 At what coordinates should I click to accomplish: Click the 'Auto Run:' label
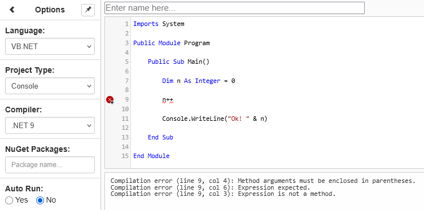(x=24, y=189)
